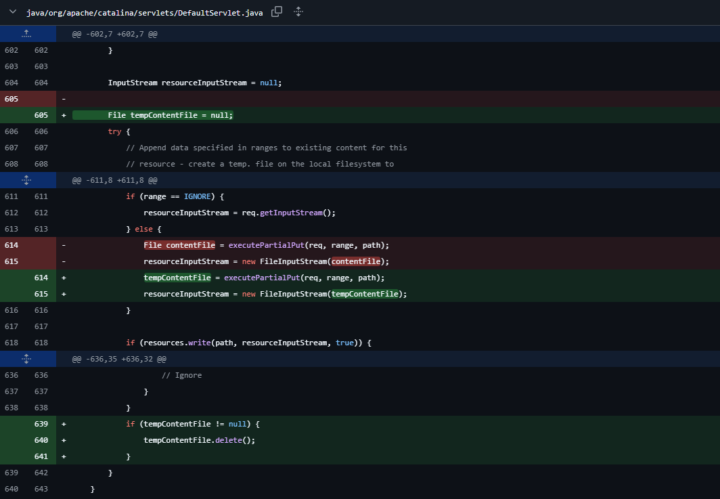Expand hidden lines at -611,8 hunk

(26, 180)
